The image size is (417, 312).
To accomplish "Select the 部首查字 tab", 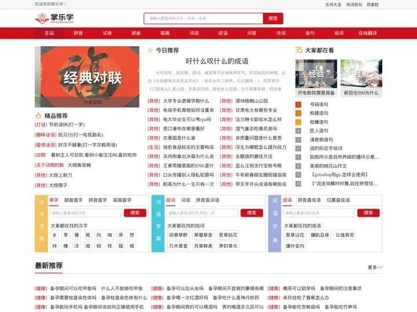I will coord(74,200).
